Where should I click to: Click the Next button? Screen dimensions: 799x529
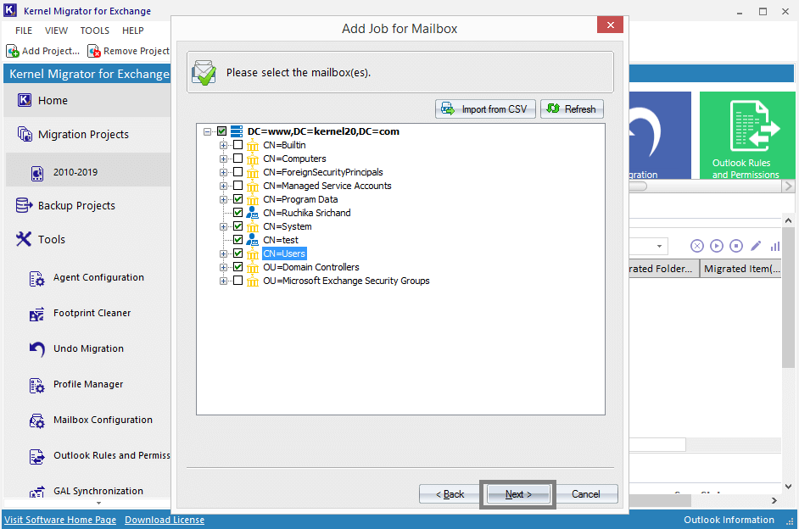[518, 494]
